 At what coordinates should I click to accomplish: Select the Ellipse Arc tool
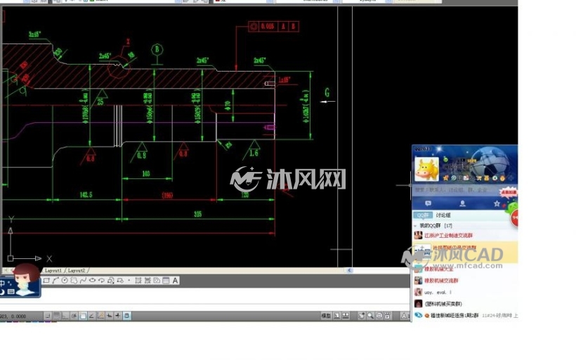[101, 281]
